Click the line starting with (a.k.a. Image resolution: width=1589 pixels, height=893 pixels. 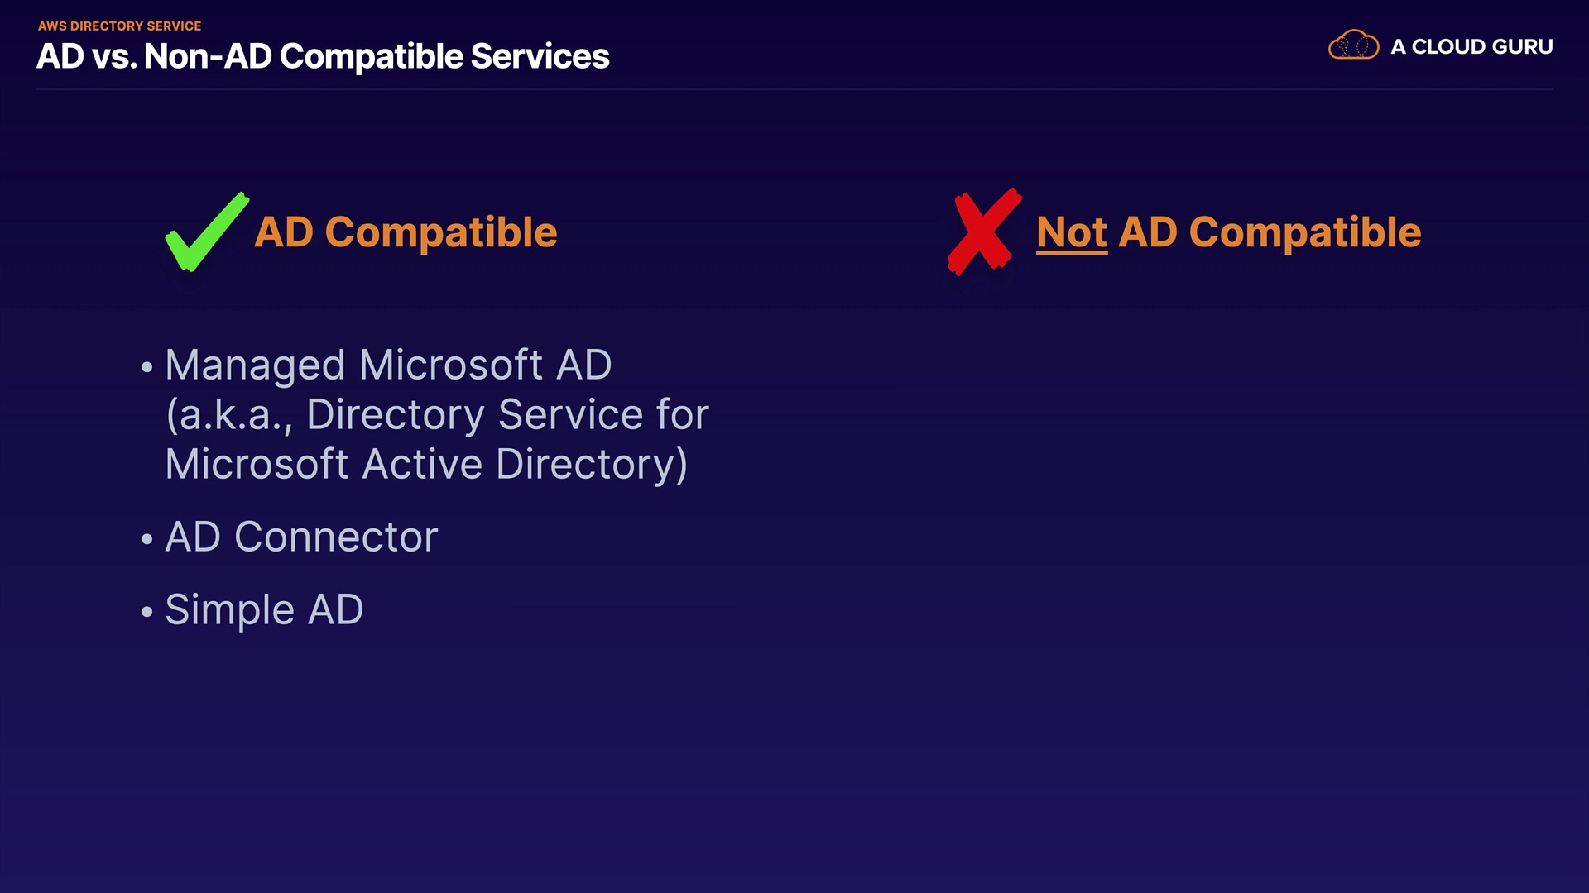pos(438,414)
